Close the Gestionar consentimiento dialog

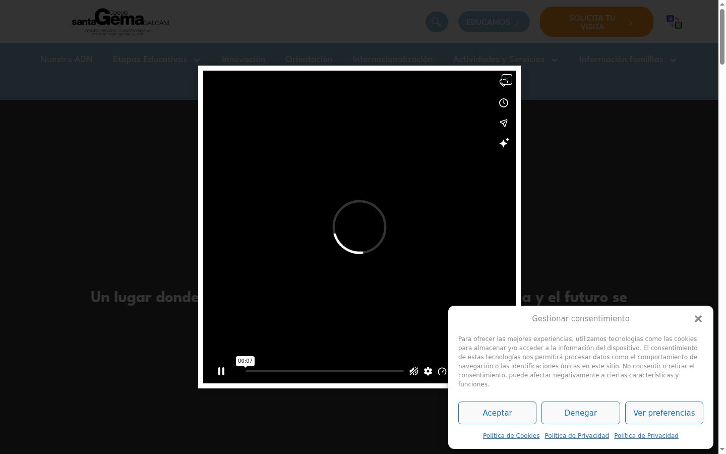pos(698,319)
